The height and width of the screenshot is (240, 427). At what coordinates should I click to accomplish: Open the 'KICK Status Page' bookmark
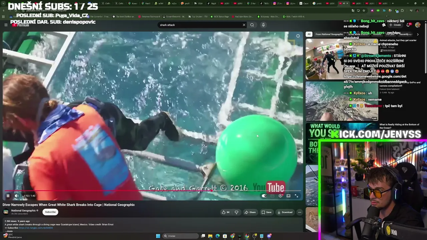pyautogui.click(x=220, y=16)
